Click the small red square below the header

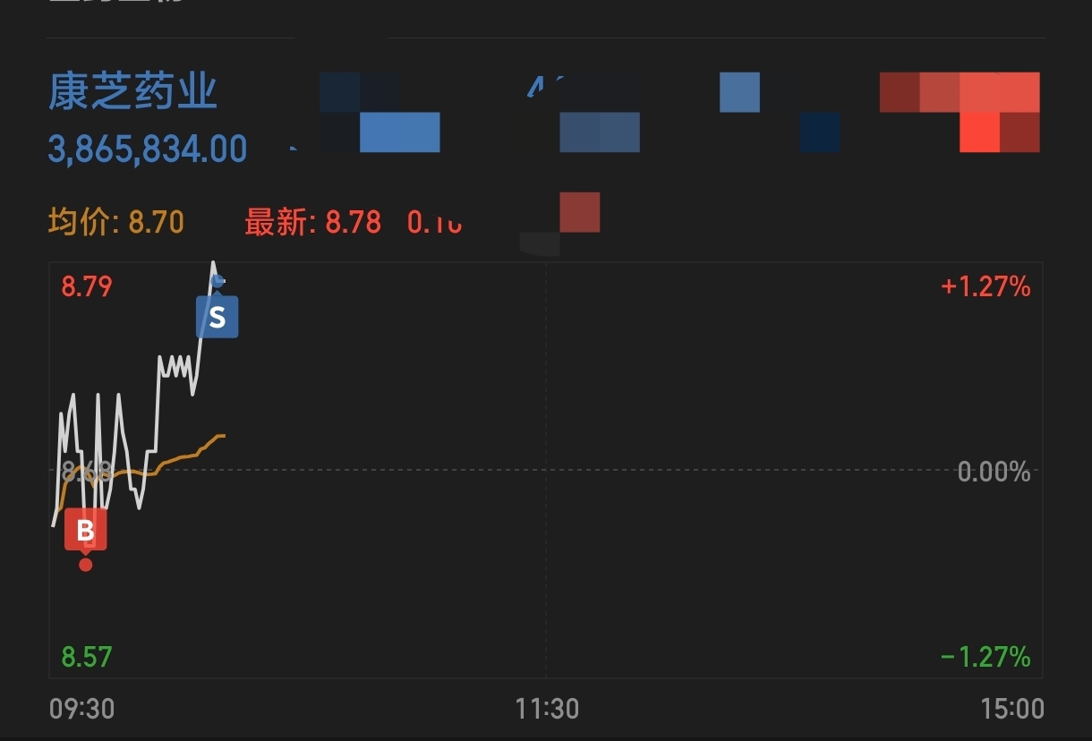coord(579,212)
